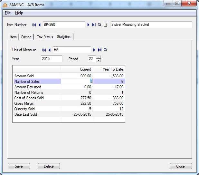Jump to last Item Number record
Image resolution: width=199 pixels, height=175 pixels.
click(94, 25)
